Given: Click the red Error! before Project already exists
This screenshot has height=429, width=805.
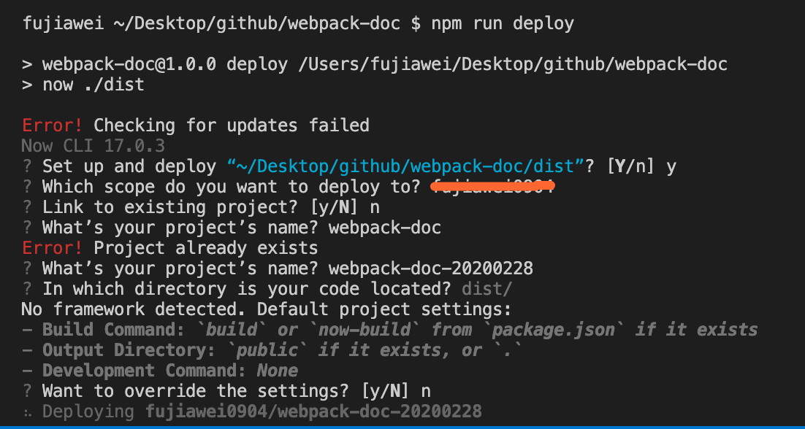Looking at the screenshot, I should tap(53, 248).
